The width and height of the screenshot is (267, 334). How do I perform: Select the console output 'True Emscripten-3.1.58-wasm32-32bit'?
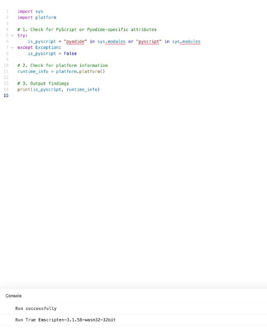coord(71,320)
